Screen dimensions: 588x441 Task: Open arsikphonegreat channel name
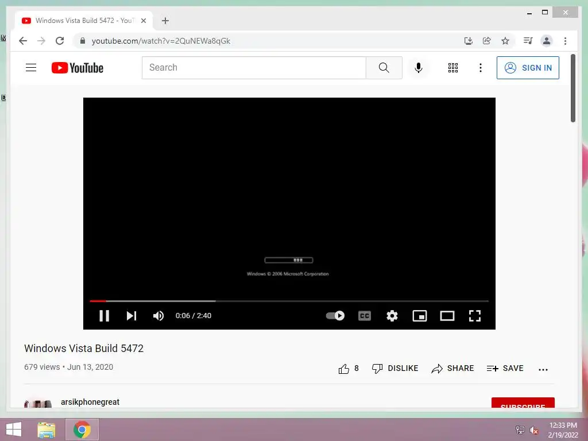click(90, 402)
